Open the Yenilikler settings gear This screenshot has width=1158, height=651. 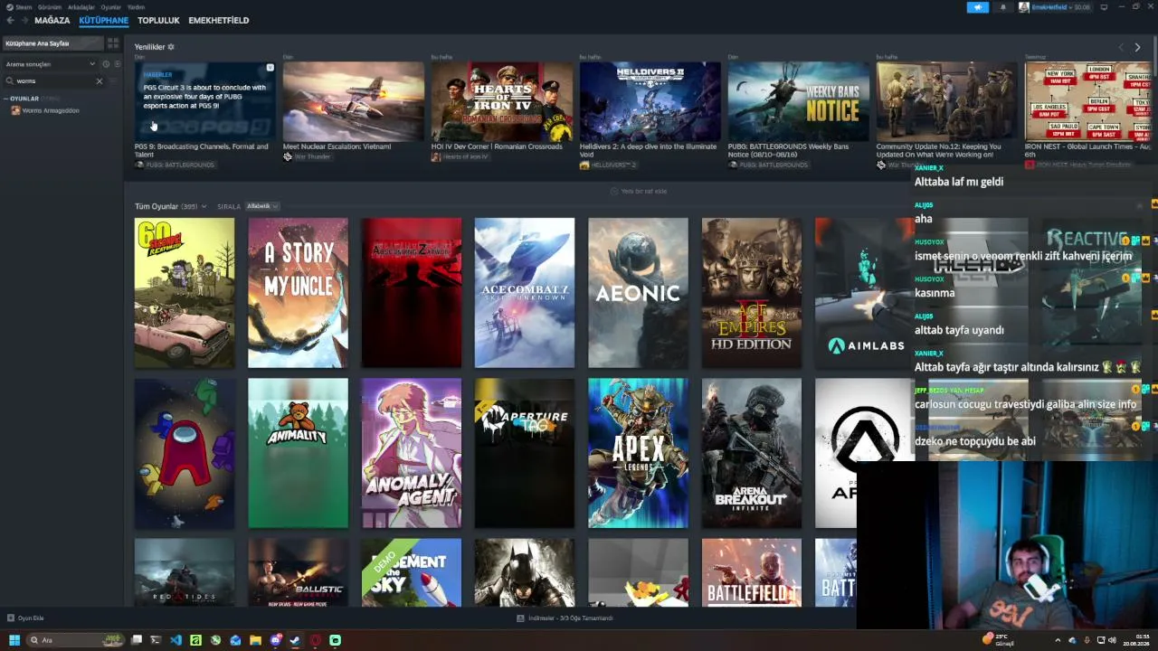[x=171, y=47]
